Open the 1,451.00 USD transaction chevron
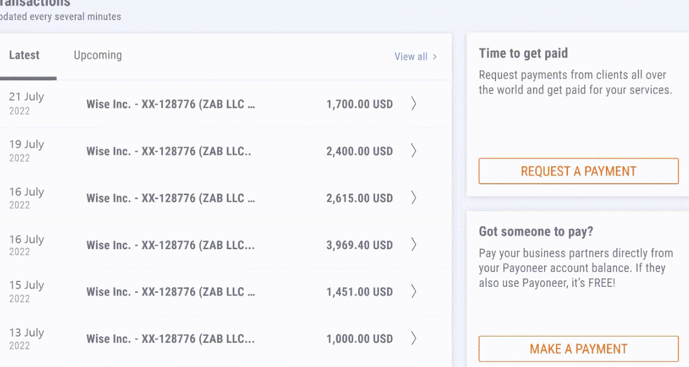 414,292
